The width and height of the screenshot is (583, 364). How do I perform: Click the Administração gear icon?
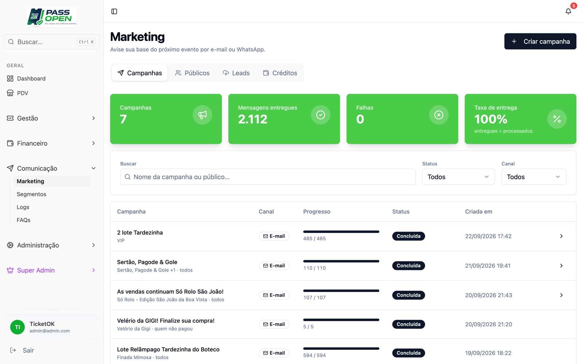(x=10, y=245)
